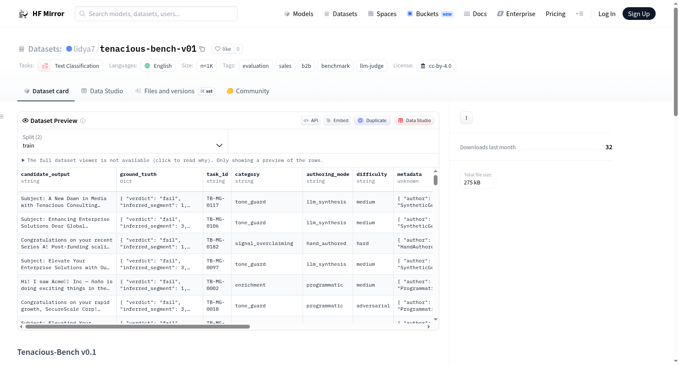Select the TB-MG-0117 task_id cell
This screenshot has height=365, width=679.
coord(217,202)
